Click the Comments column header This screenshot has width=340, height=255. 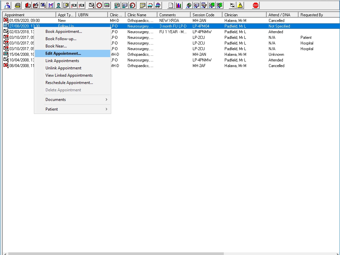click(x=174, y=15)
